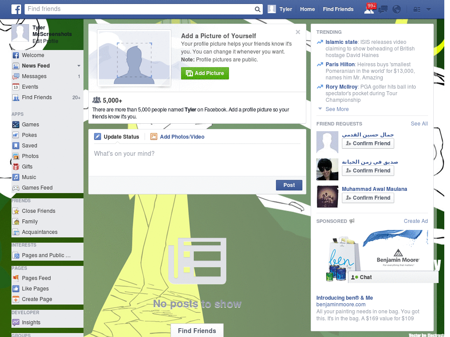The image size is (450, 337).
Task: Confirm friend for the sunglasses-photo request
Action: pos(368,171)
